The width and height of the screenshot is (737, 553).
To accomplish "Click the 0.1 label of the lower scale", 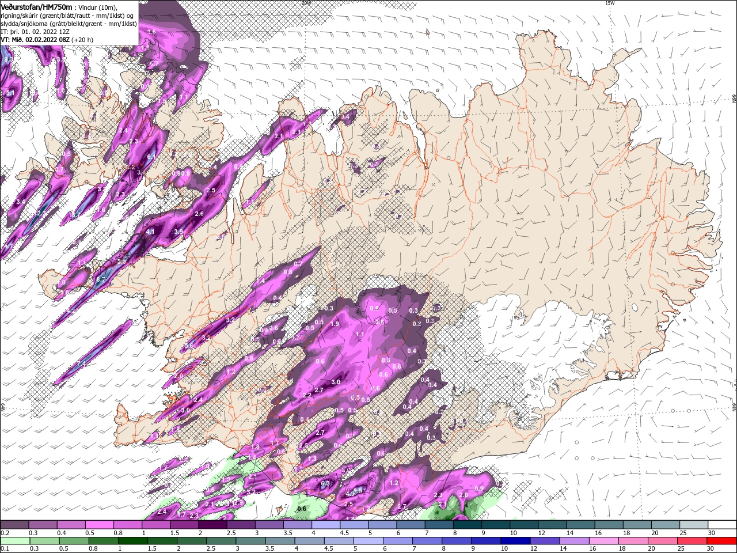I will (4, 549).
